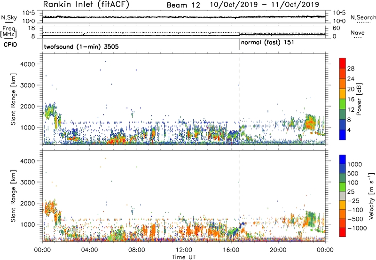Click the '2000' range tick of velocity panel
The image size is (376, 260).
point(28,203)
